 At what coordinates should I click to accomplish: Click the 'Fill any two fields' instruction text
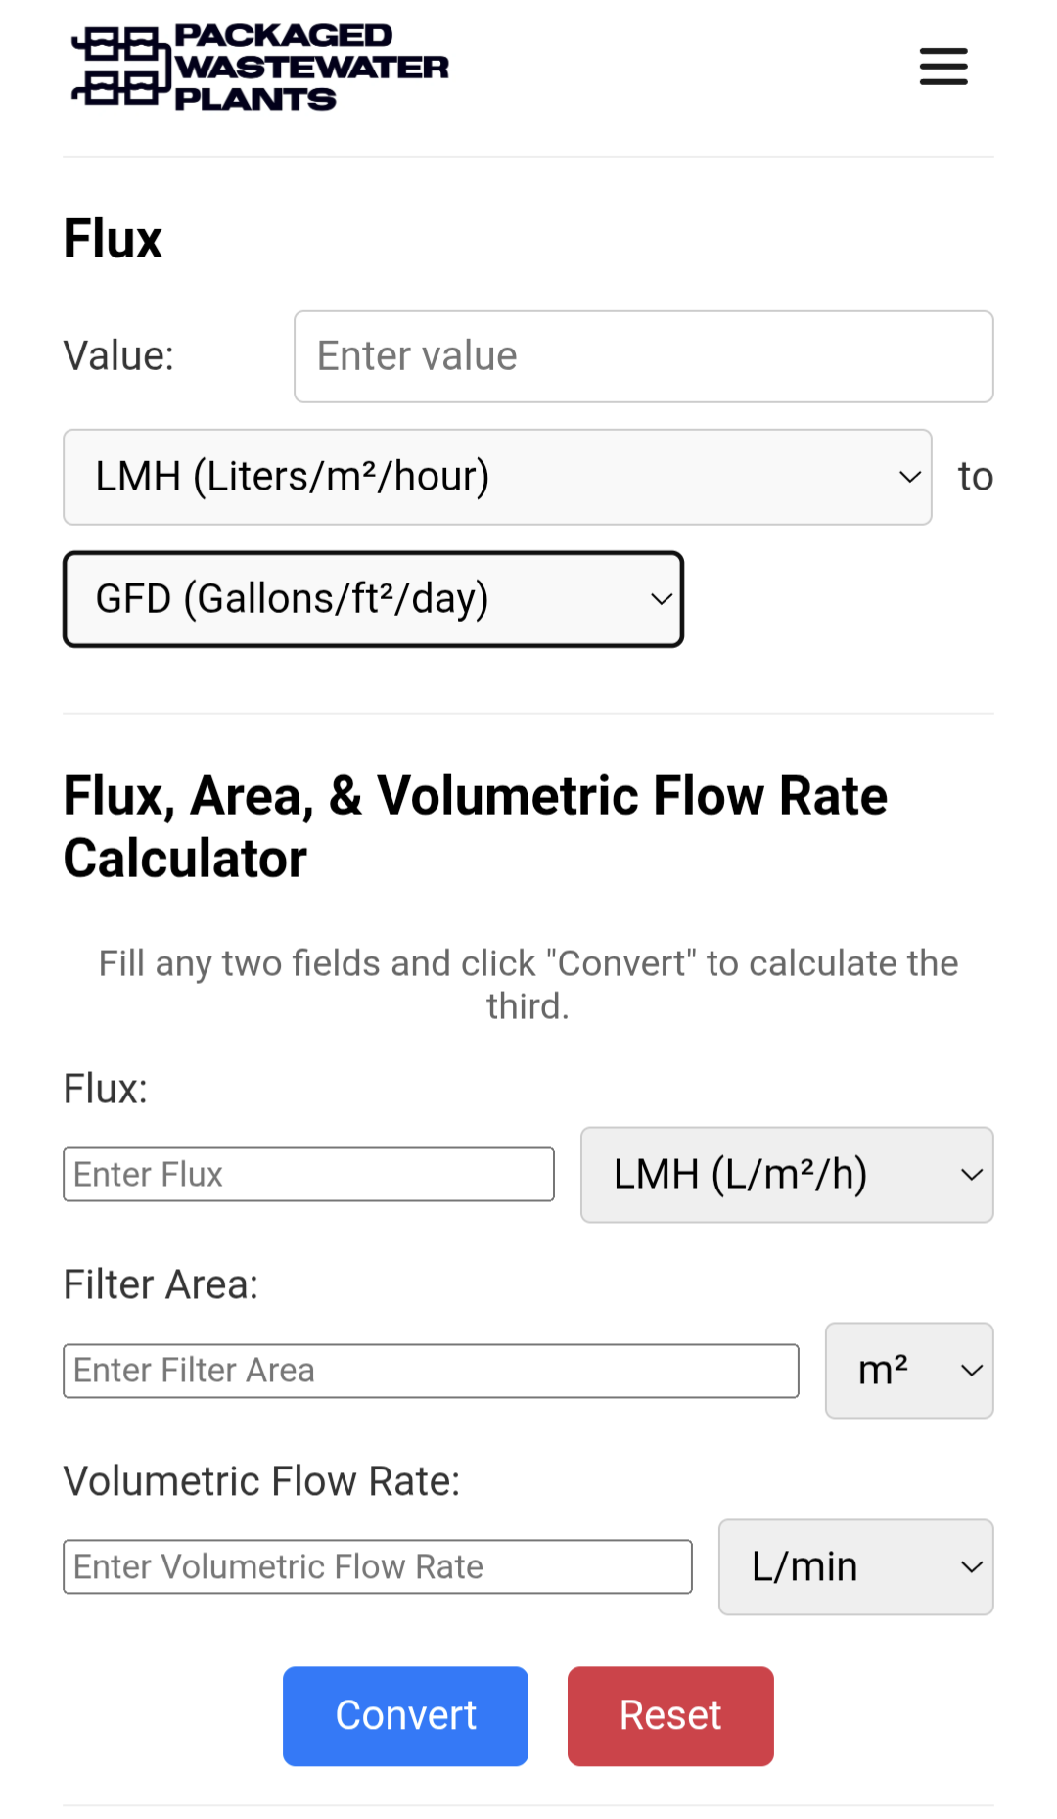click(528, 984)
